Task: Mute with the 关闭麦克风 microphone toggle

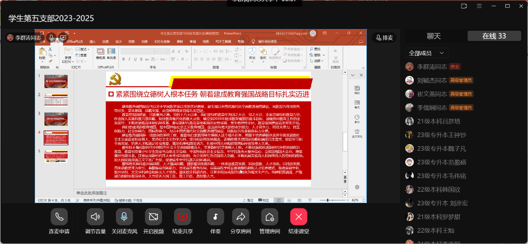Action: pos(124,217)
